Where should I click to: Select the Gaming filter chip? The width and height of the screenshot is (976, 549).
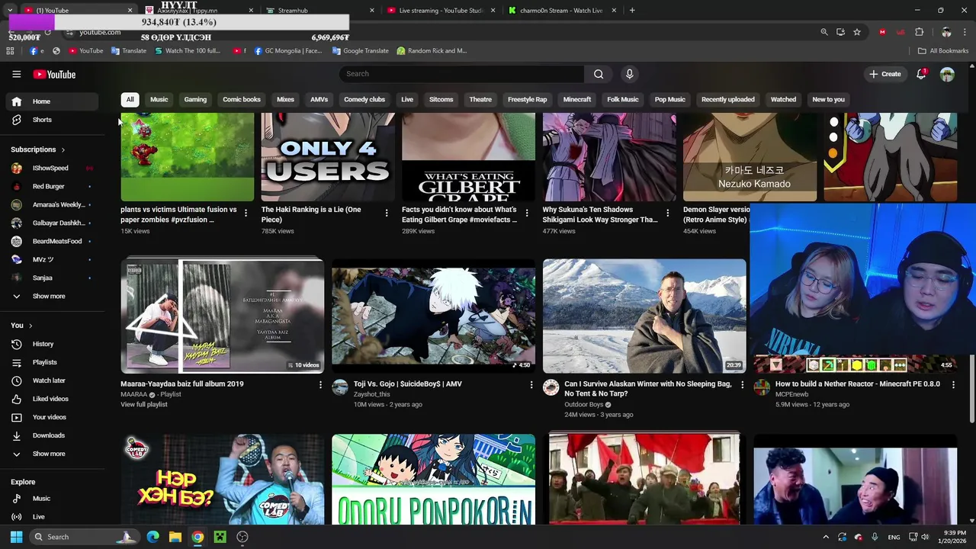click(195, 100)
